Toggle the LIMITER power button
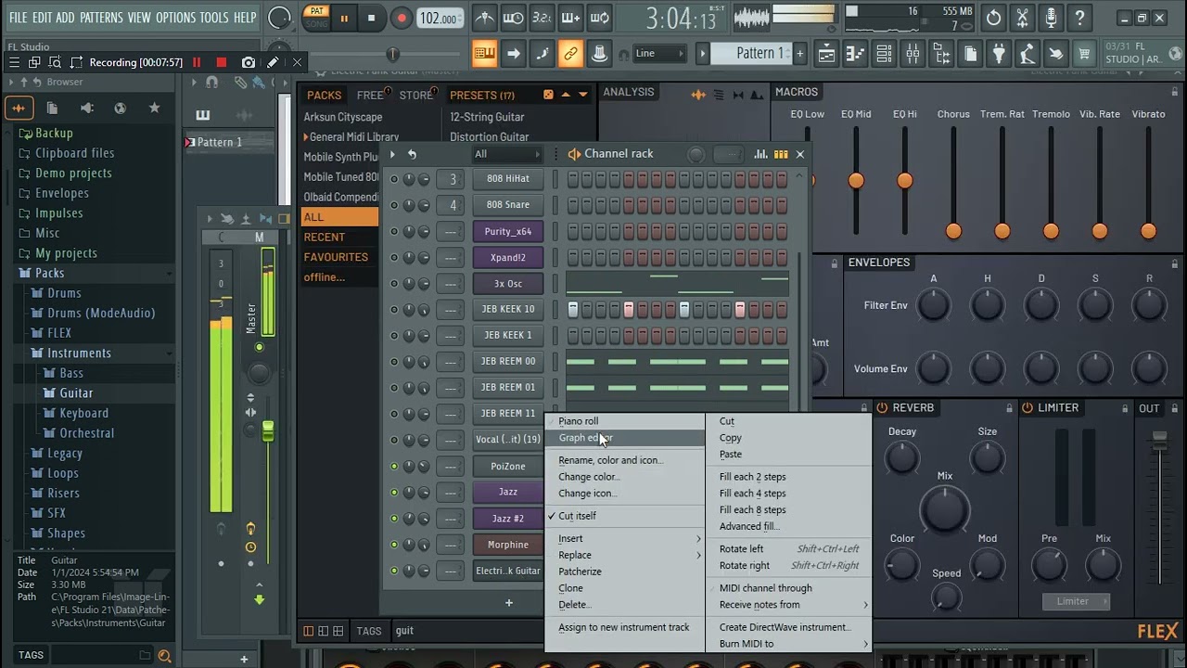Image resolution: width=1187 pixels, height=668 pixels. tap(1027, 408)
